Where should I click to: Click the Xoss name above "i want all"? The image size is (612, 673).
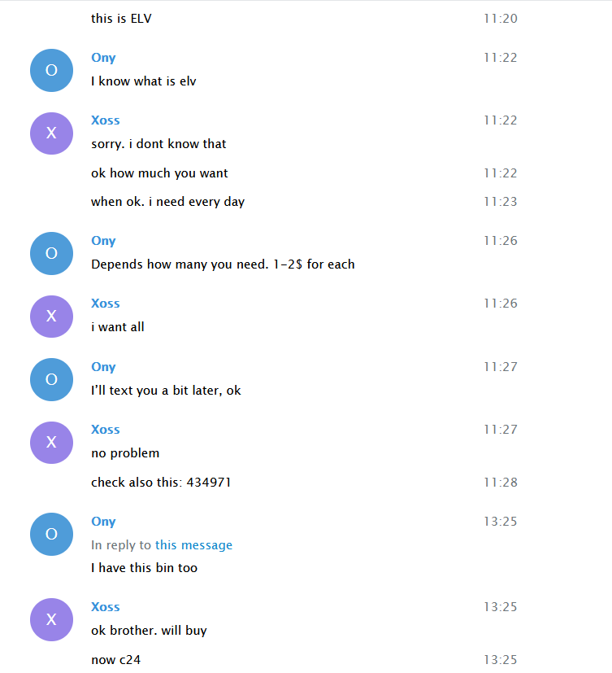106,304
